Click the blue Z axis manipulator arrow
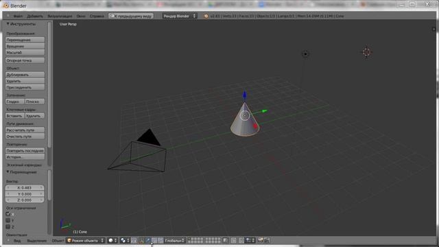This screenshot has width=439, height=247. coord(245,95)
